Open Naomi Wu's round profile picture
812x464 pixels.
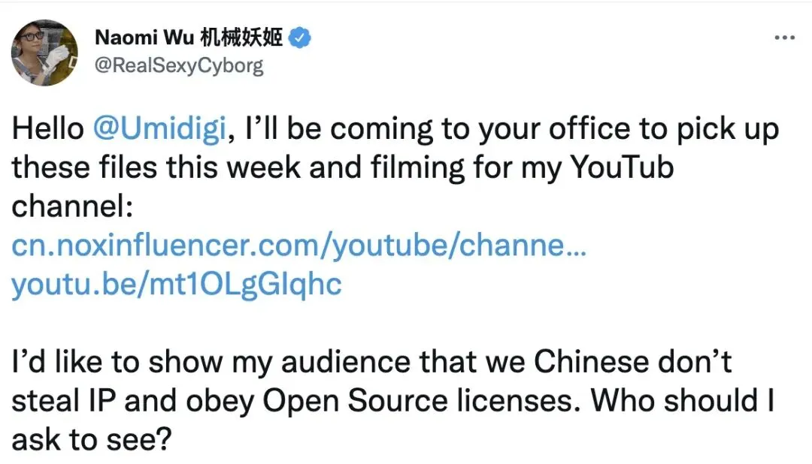pyautogui.click(x=44, y=53)
